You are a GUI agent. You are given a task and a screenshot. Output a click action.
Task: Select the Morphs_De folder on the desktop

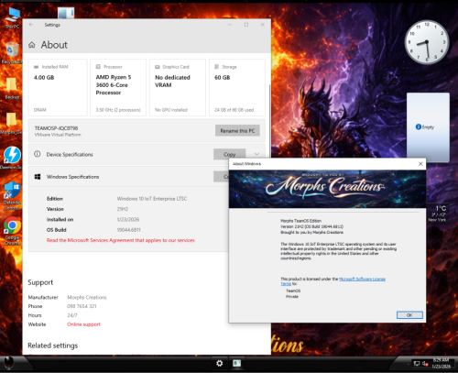click(x=11, y=123)
